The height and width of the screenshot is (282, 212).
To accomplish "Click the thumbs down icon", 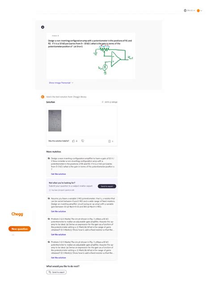I will 83,141.
